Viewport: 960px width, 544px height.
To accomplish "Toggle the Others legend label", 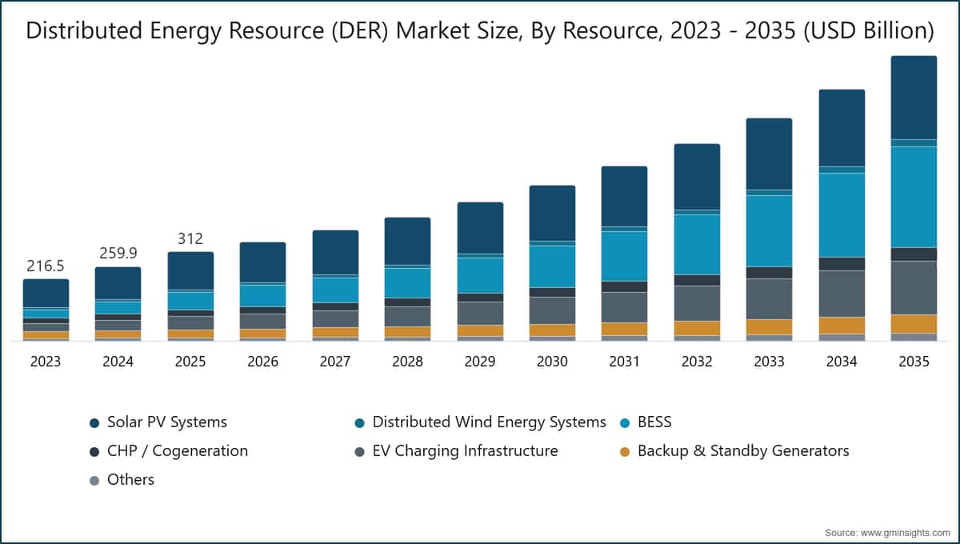I will tap(130, 479).
